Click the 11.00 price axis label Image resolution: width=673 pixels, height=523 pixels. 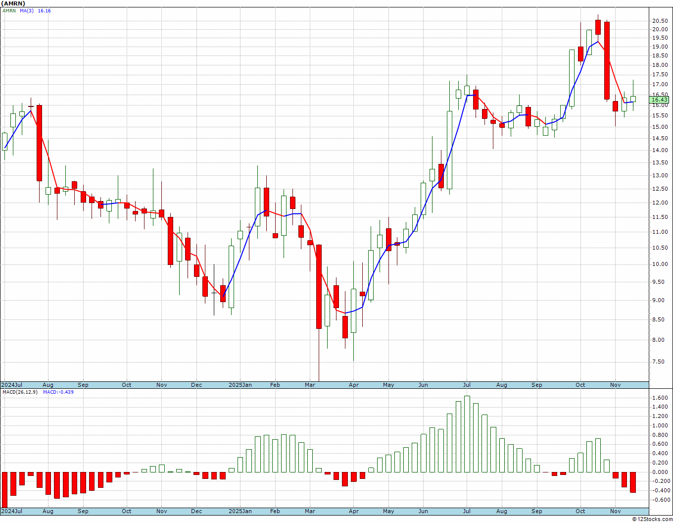659,232
